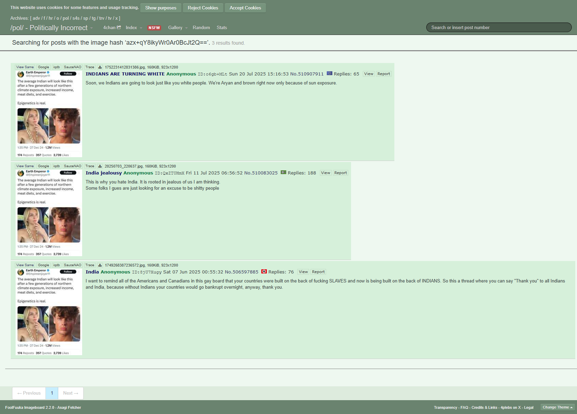Report post No.510083025
The width and height of the screenshot is (577, 414).
click(341, 173)
